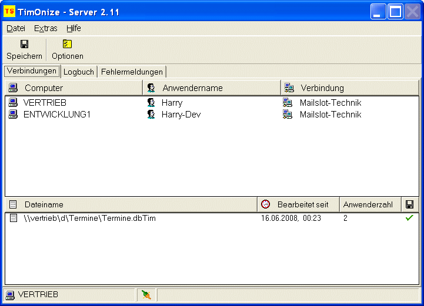Click the Speichern floppy disk icon
424x306 pixels.
(x=24, y=43)
